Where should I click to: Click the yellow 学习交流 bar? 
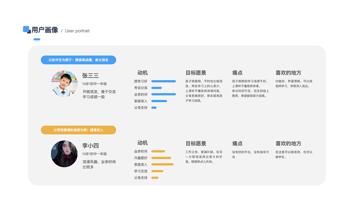point(157,171)
